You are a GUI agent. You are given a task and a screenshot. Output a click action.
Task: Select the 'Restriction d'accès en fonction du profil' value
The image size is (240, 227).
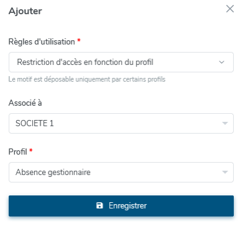click(85, 62)
